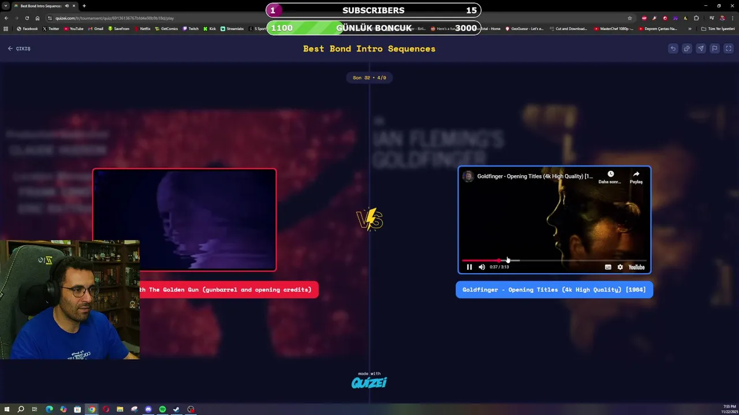Viewport: 739px width, 415px height.
Task: Open the Chrome extensions puzzle icon
Action: pyautogui.click(x=696, y=18)
